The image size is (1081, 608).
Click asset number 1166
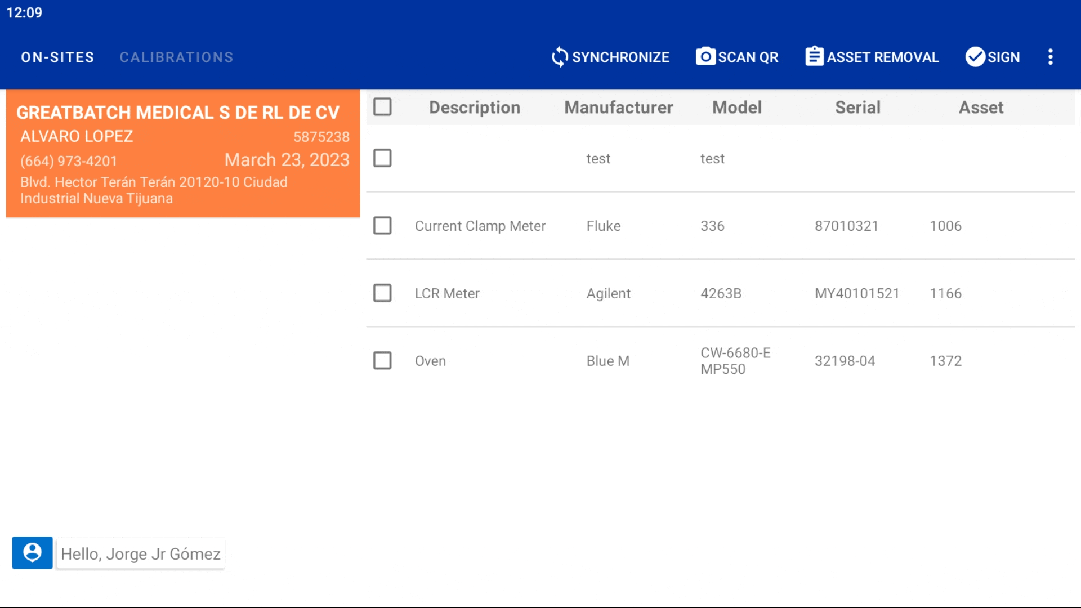(946, 294)
